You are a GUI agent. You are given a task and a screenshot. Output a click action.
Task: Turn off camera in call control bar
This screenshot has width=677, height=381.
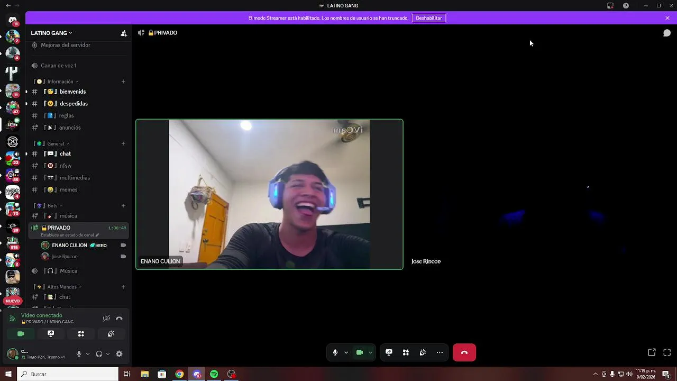pyautogui.click(x=360, y=352)
